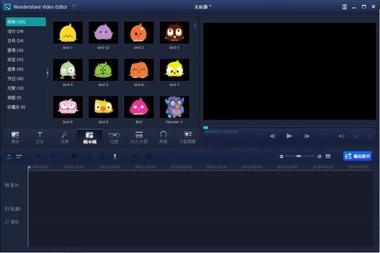Select the 节日 (20) category
Screen dimensions: 380x253
[15, 78]
